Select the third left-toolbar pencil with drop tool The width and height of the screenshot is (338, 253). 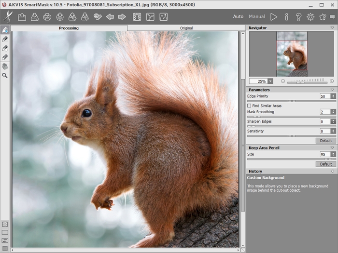point(5,48)
